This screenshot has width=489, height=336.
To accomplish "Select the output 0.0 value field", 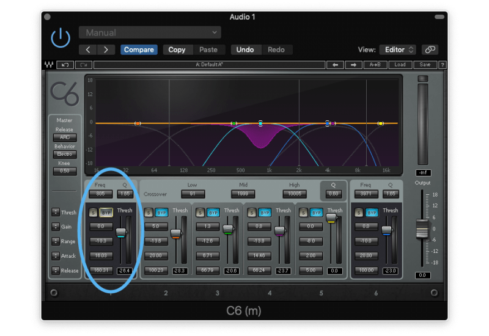I will pos(422,276).
